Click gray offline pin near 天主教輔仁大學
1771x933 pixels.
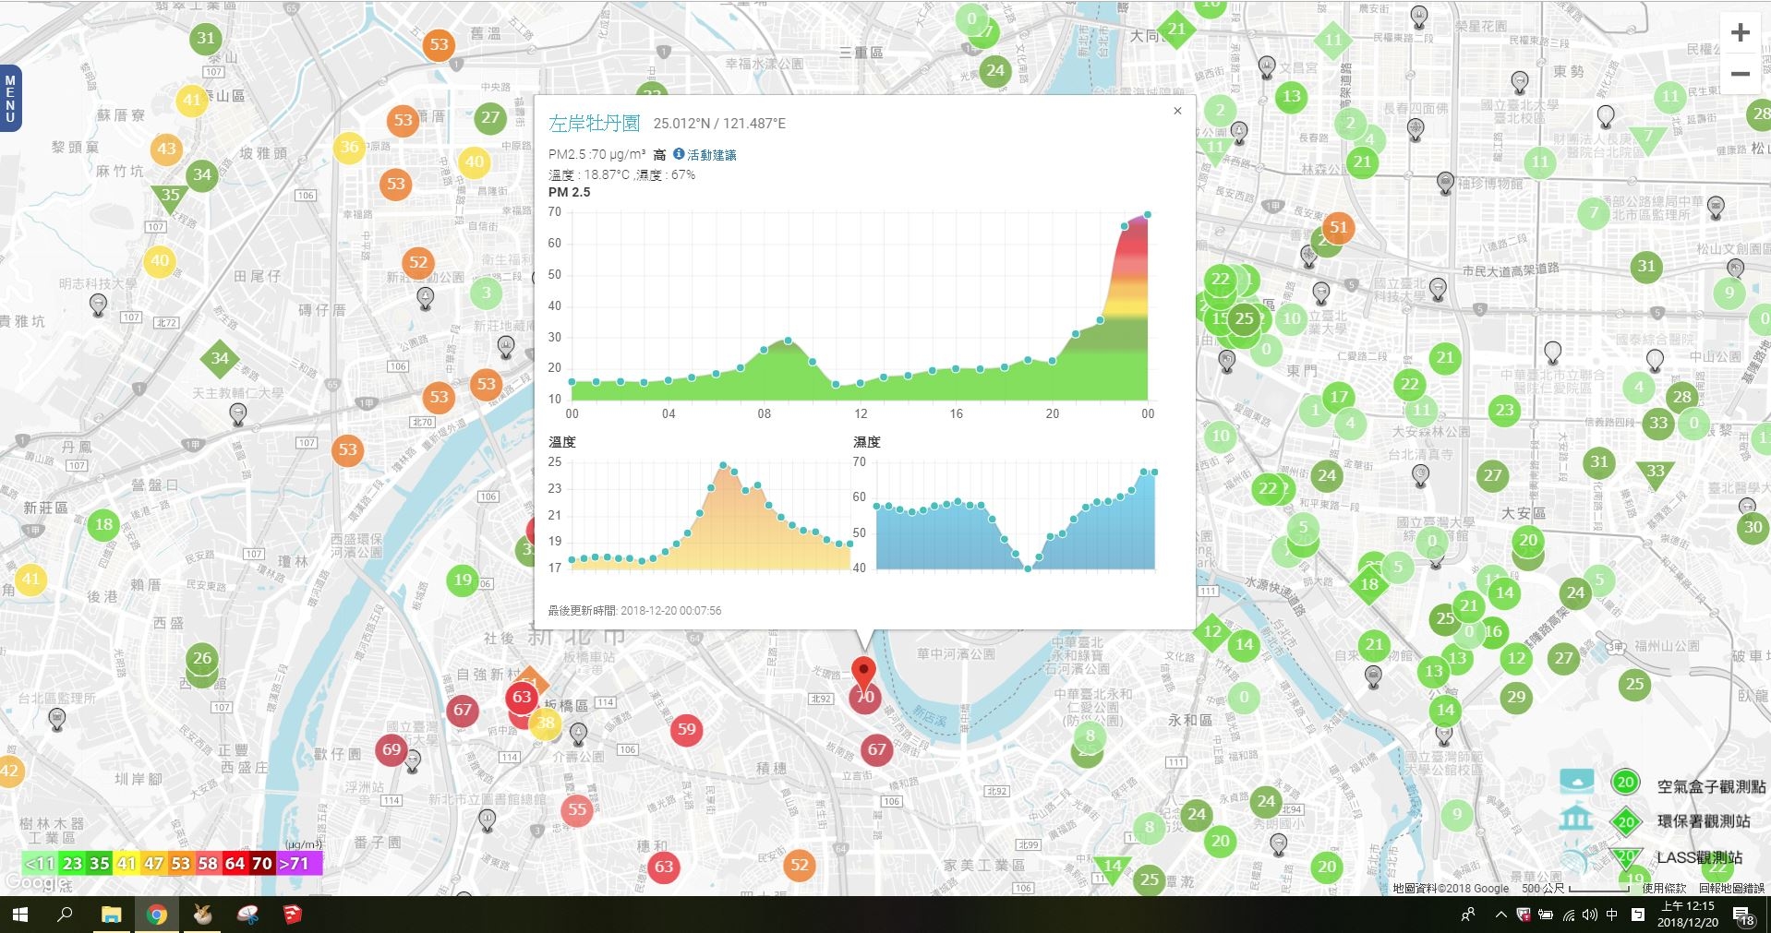pyautogui.click(x=238, y=414)
